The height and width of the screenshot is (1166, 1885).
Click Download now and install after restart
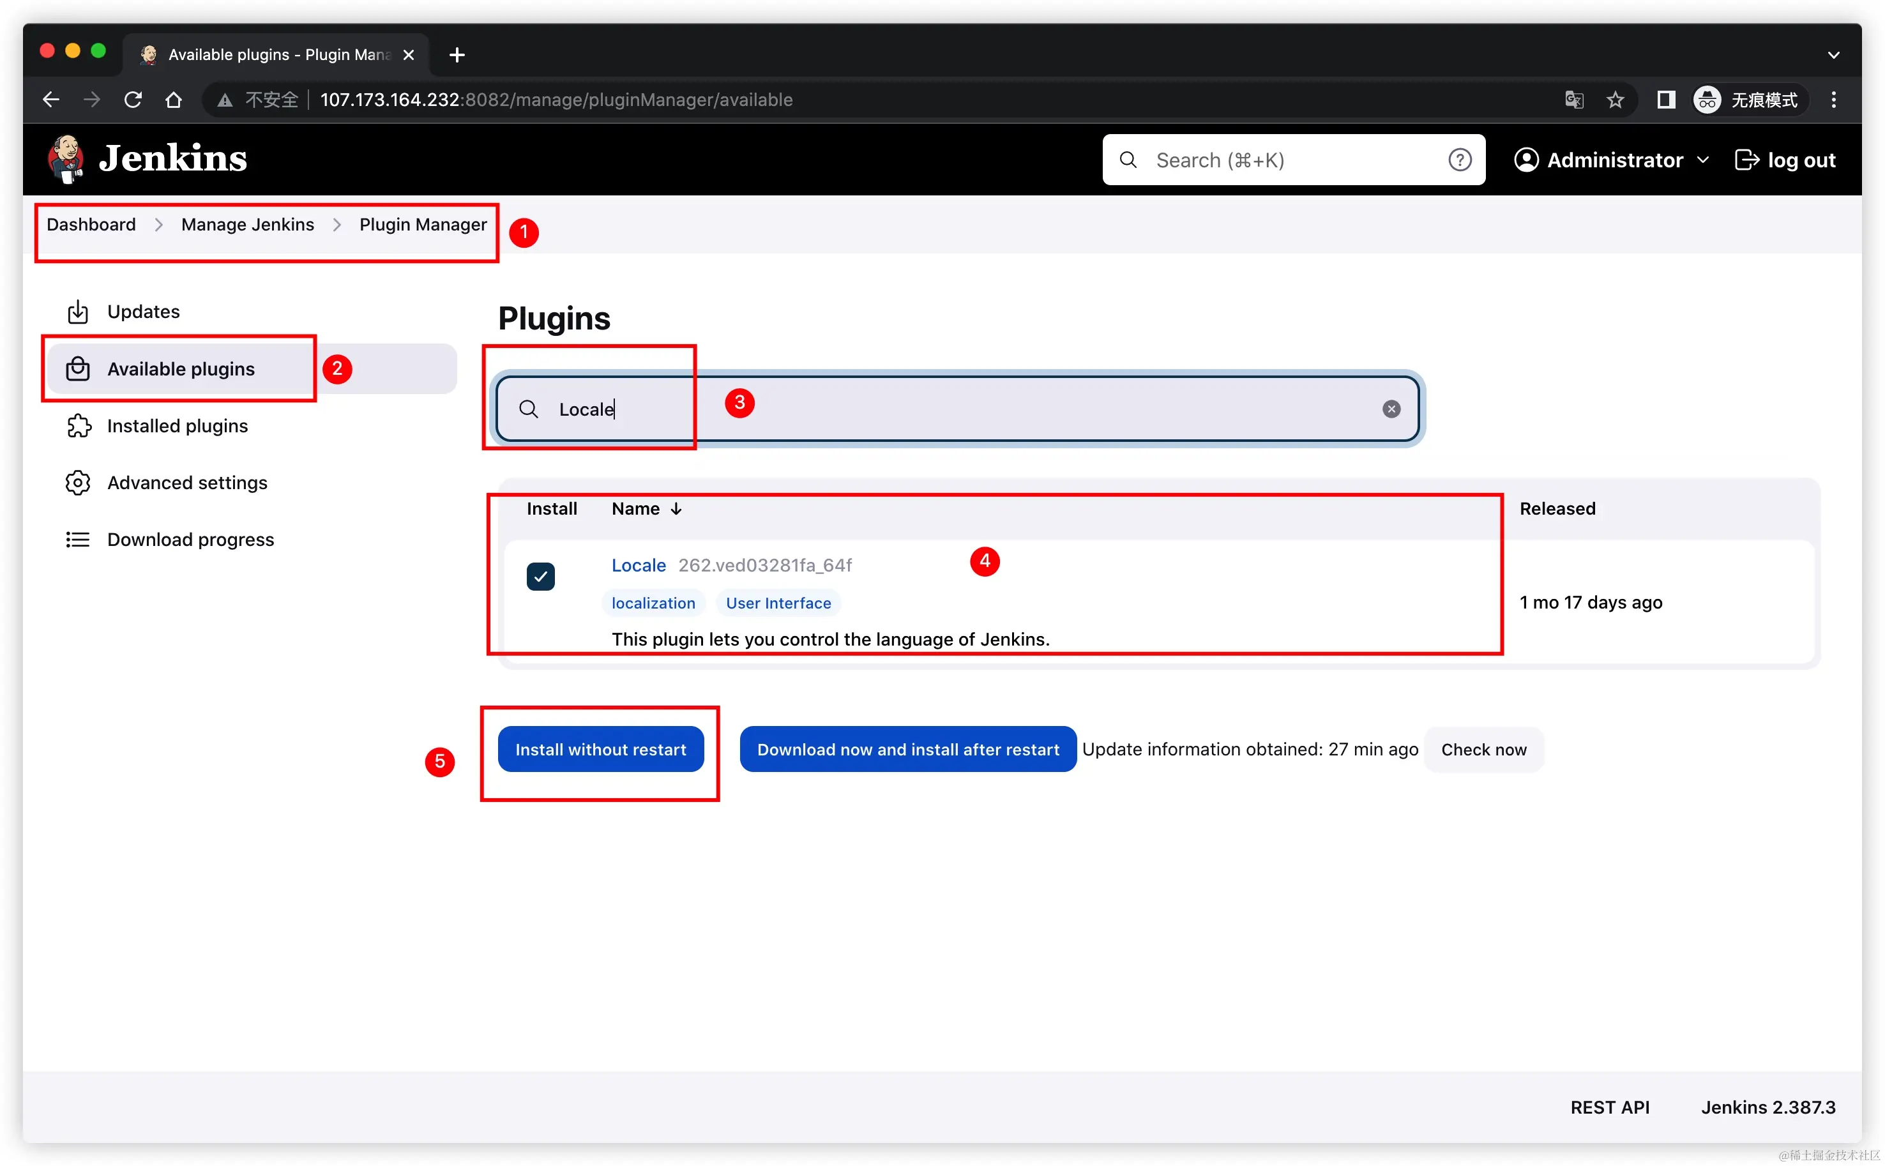click(907, 750)
